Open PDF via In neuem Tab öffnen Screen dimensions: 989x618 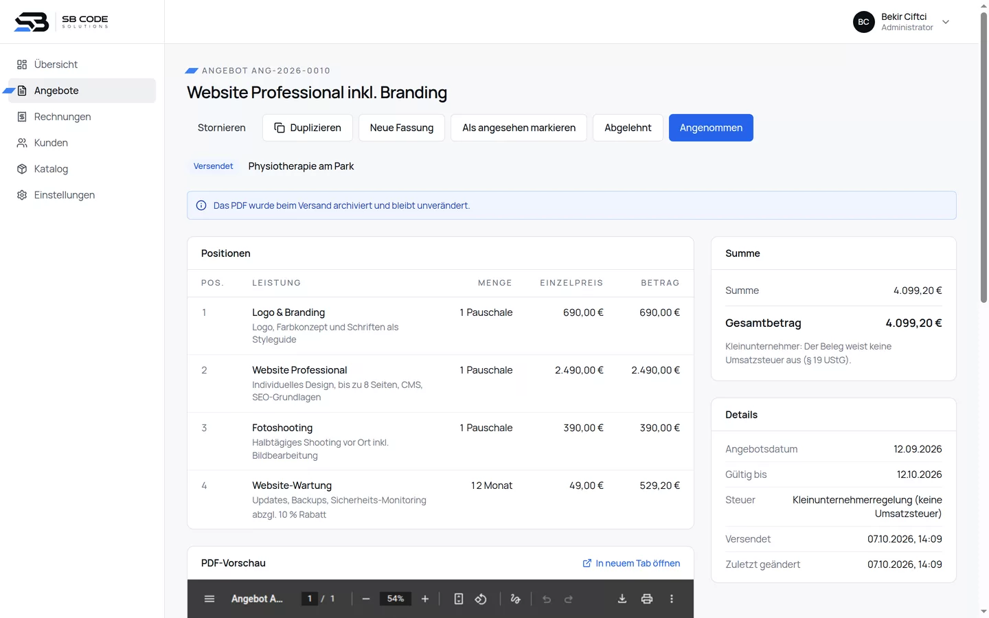click(x=631, y=563)
